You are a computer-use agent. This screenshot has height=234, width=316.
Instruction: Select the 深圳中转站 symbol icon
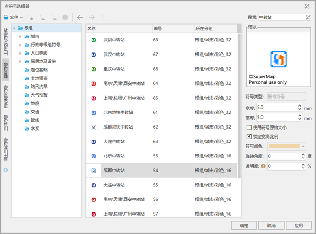tap(93, 40)
